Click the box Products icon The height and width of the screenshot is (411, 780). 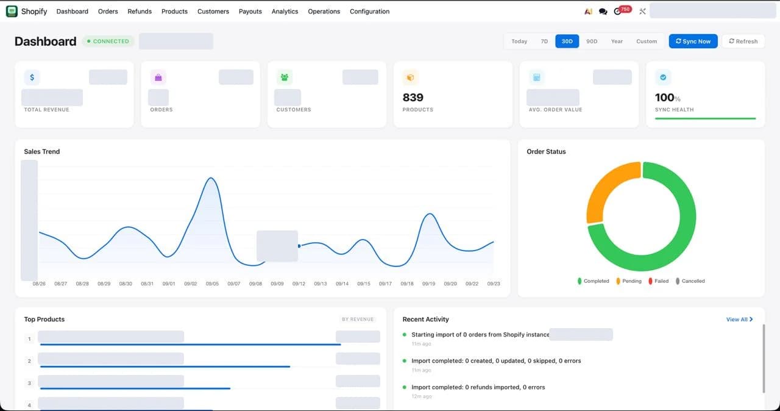point(411,77)
